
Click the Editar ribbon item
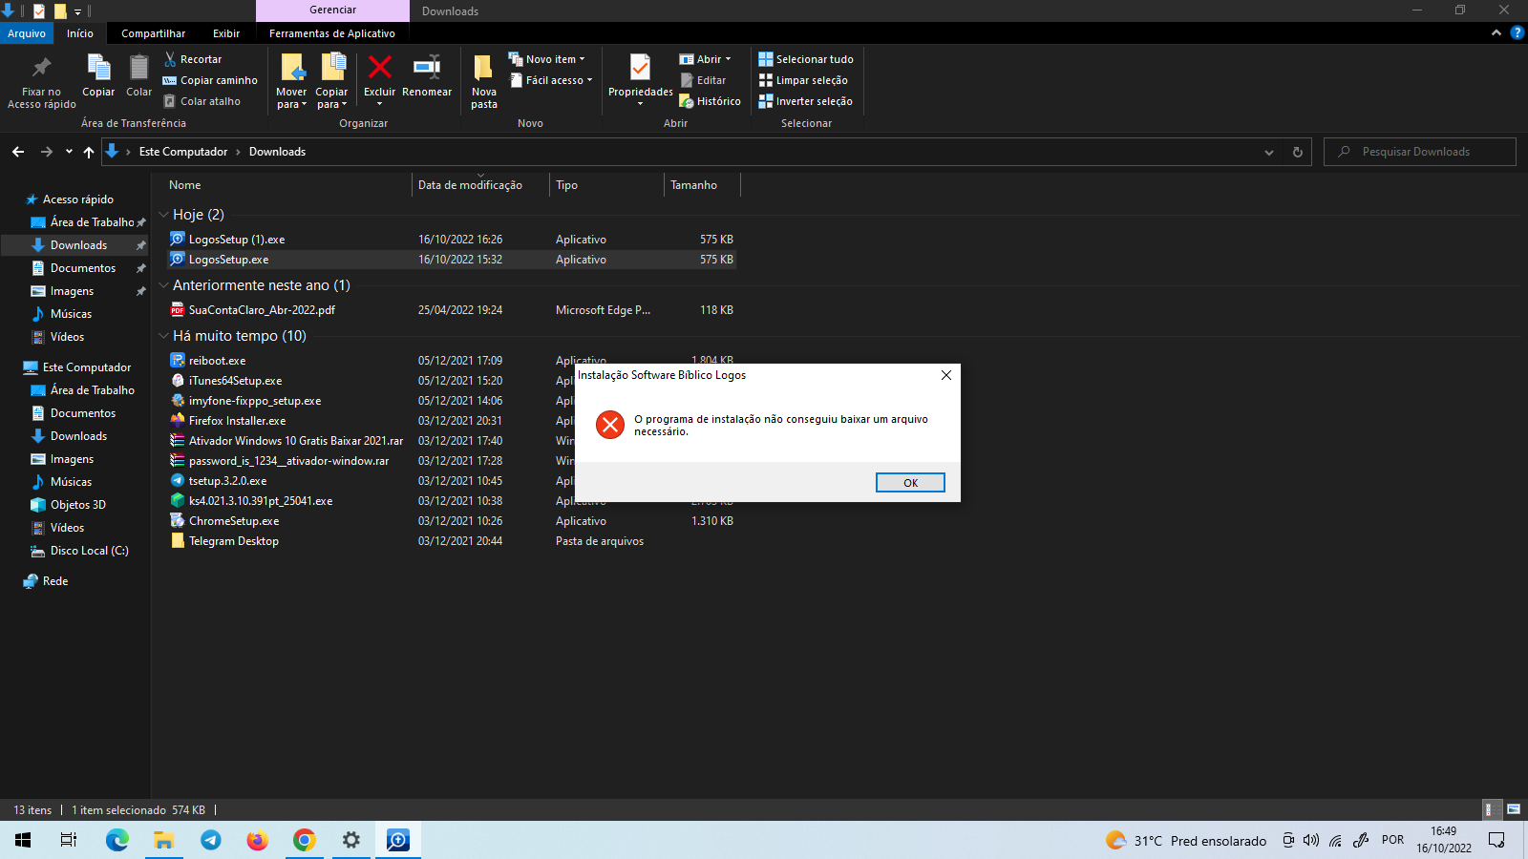pyautogui.click(x=703, y=80)
